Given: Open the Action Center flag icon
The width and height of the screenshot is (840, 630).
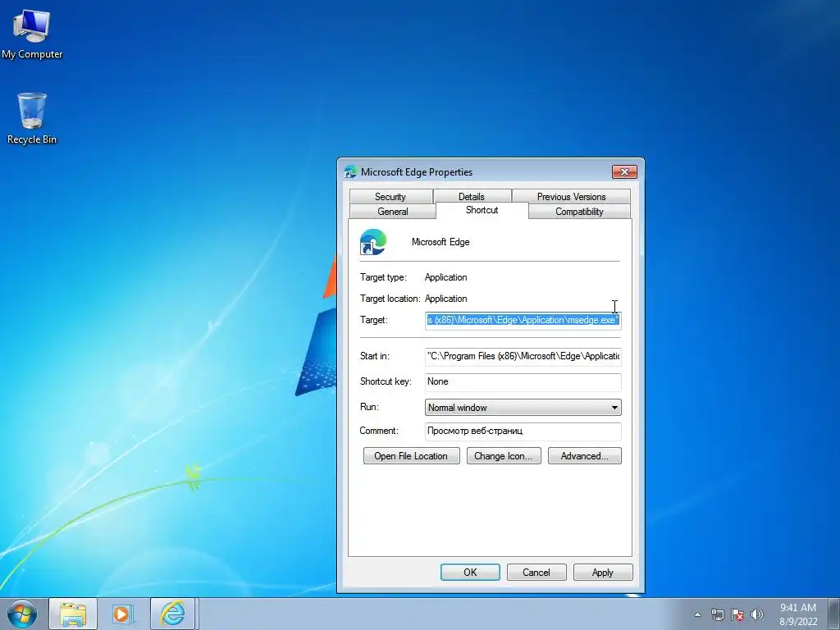Looking at the screenshot, I should click(737, 614).
